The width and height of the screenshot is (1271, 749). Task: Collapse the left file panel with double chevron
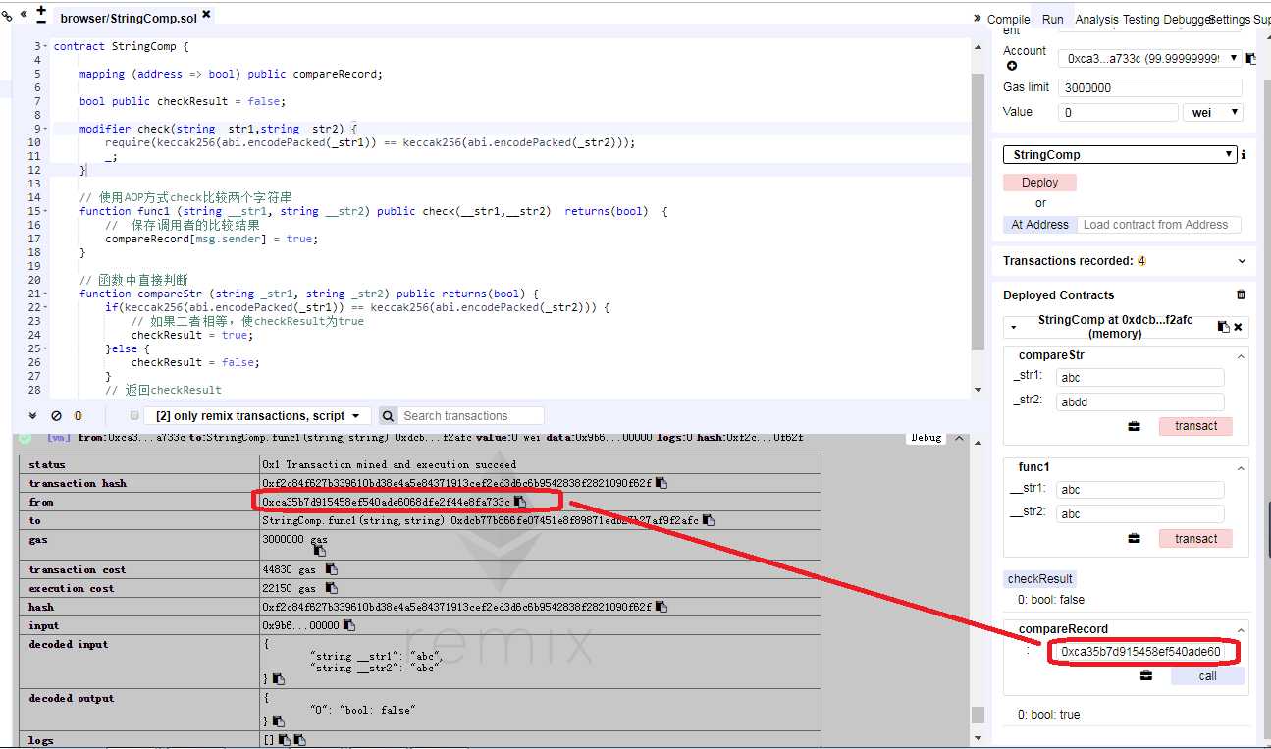24,15
